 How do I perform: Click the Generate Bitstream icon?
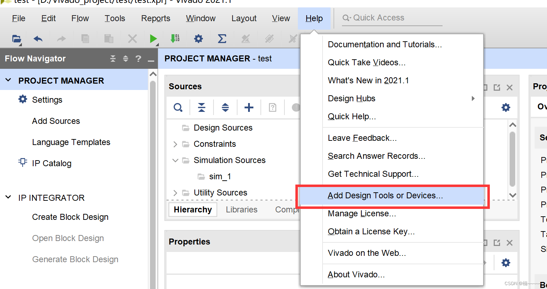click(x=175, y=38)
